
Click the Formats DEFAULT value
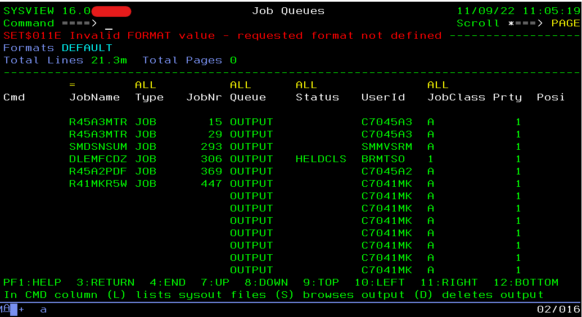coord(87,48)
